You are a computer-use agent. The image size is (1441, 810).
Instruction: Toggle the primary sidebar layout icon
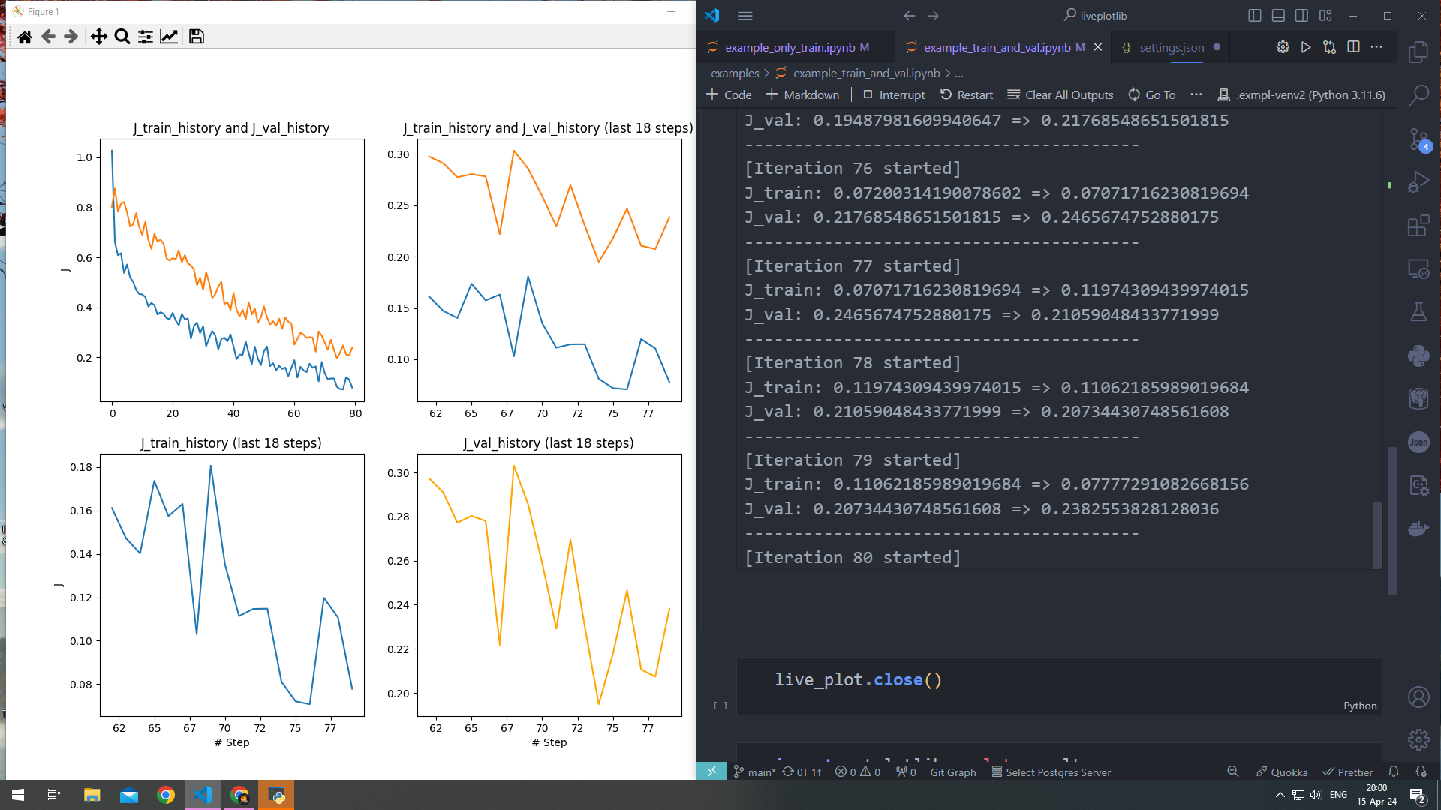[1254, 15]
